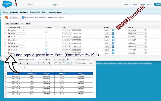Expand the text orientation dropdown in Excel
The height and width of the screenshot is (101, 161).
(x=70, y=59)
